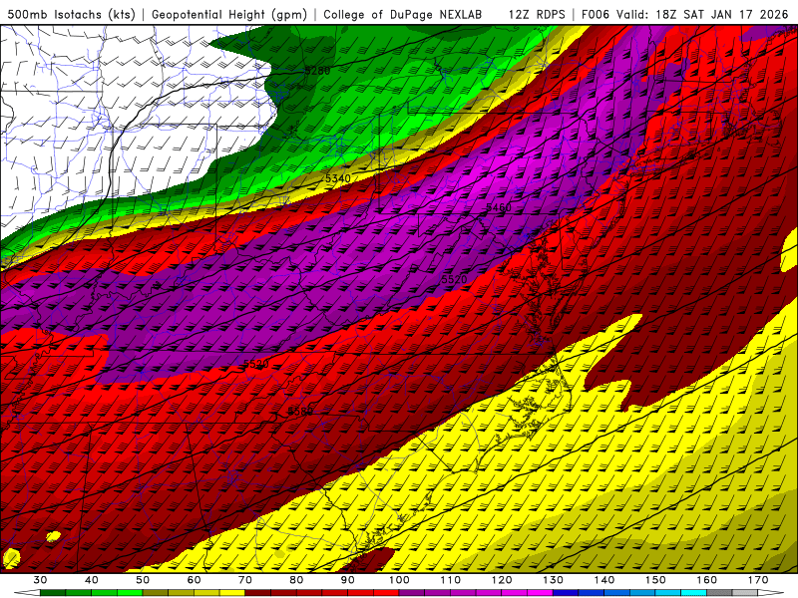Click the '500mb Isotachs (kts)' title text
The height and width of the screenshot is (598, 798).
coord(71,14)
